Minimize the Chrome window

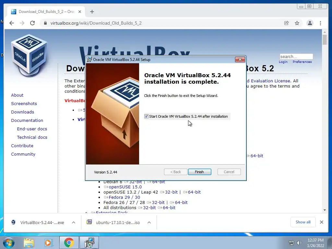tap(301, 6)
